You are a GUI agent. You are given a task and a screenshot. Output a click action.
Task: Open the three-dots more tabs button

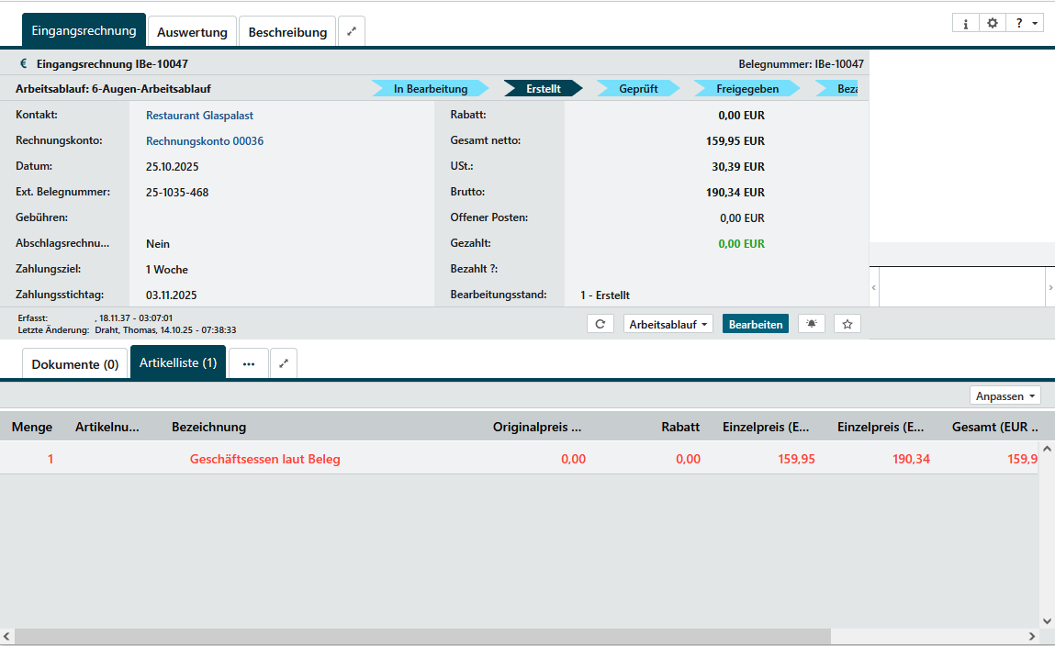click(x=248, y=363)
